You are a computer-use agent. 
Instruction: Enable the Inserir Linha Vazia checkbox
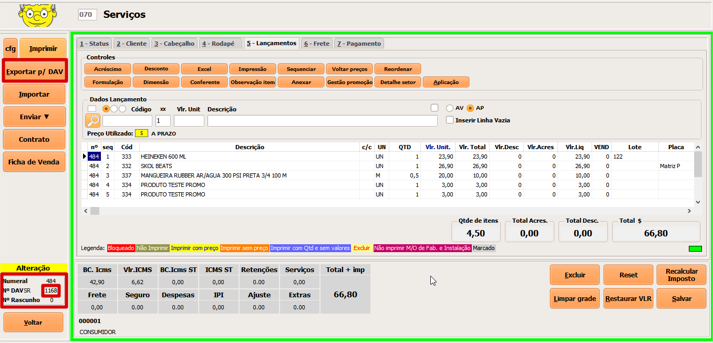[450, 120]
